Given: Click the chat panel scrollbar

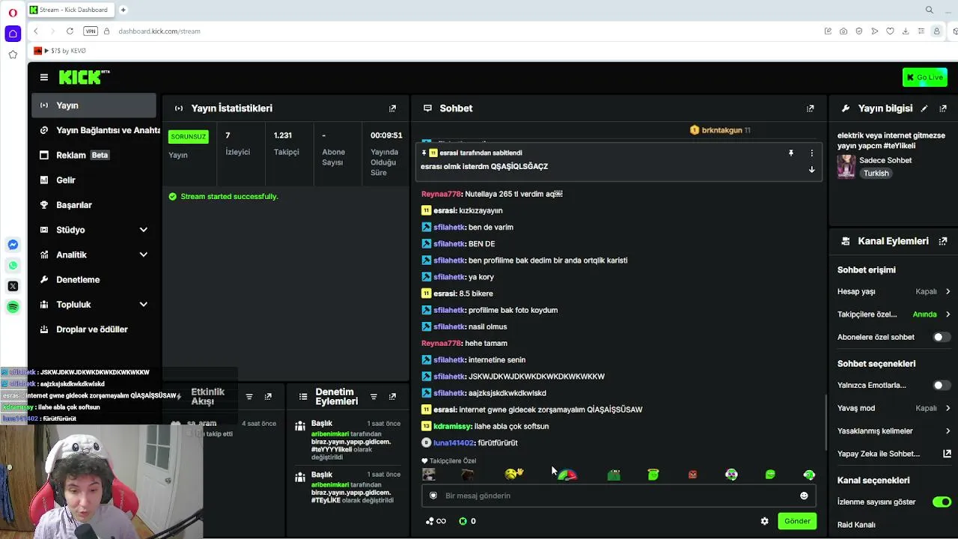Looking at the screenshot, I should [826, 421].
